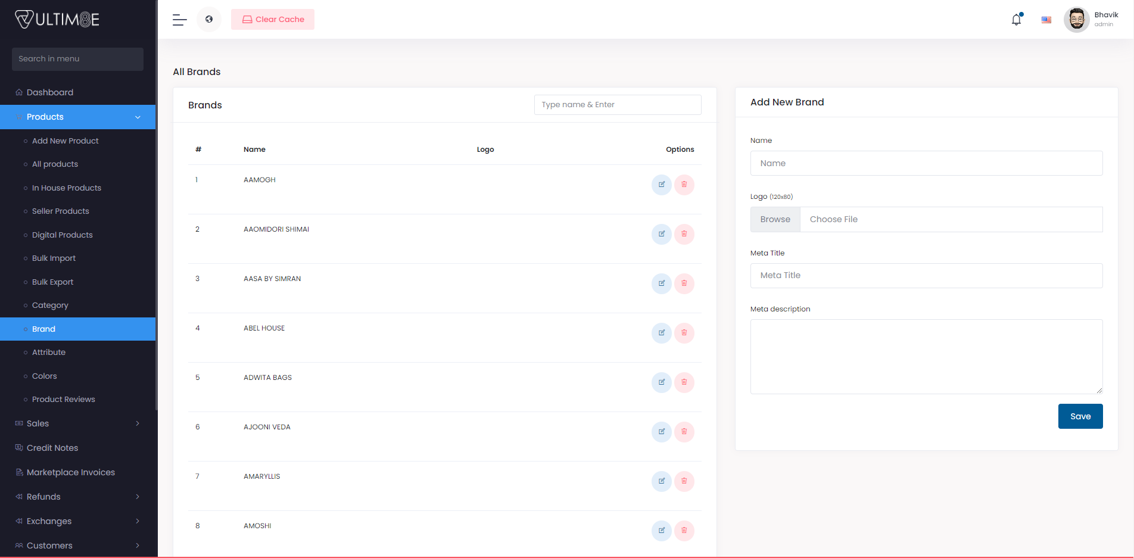Open the language flag selector
Viewport: 1134px width, 558px height.
(1046, 20)
